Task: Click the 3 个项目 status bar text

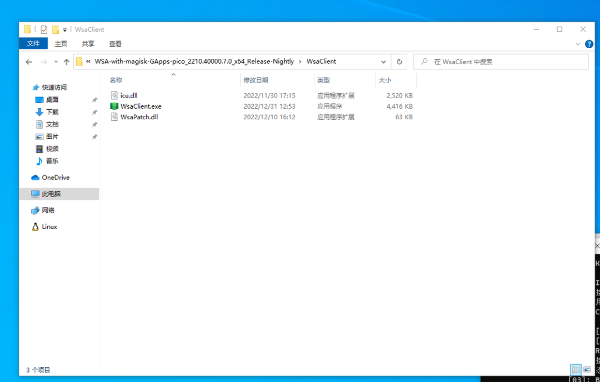Action: (x=38, y=370)
